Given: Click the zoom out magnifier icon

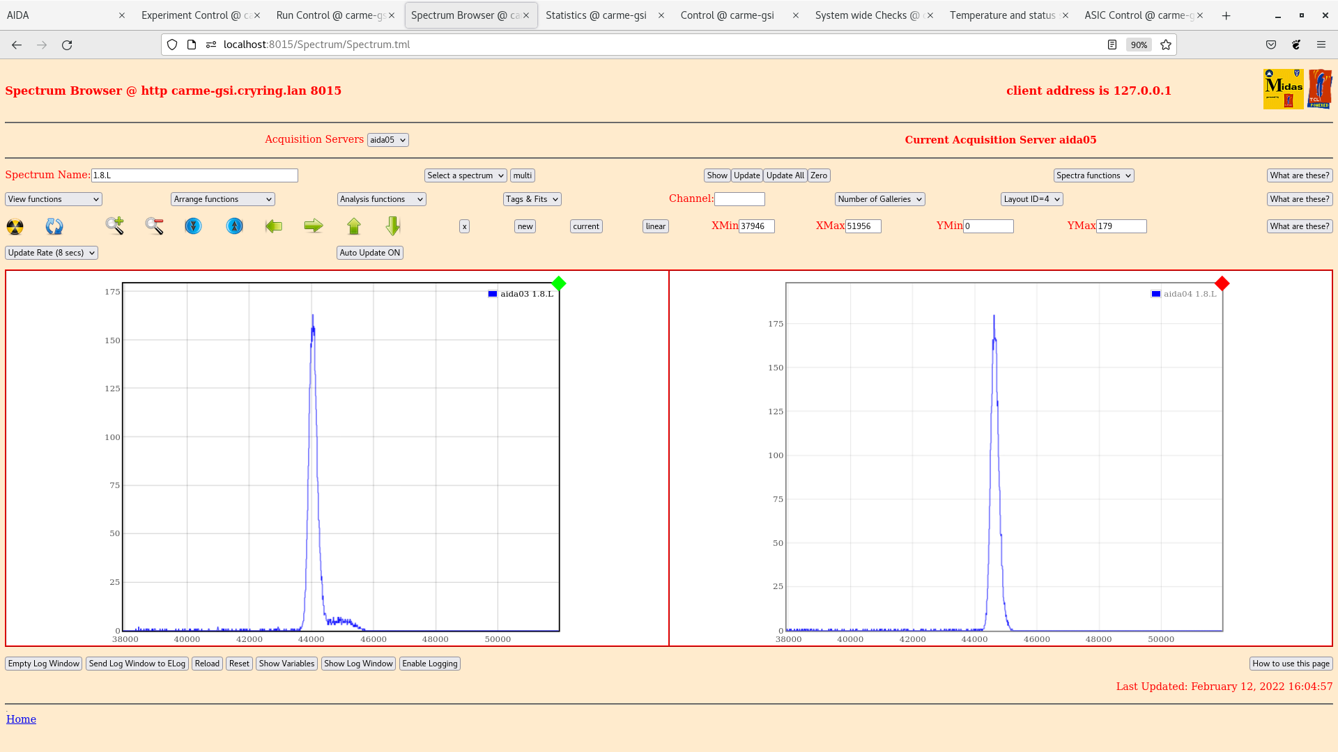Looking at the screenshot, I should coord(154,226).
